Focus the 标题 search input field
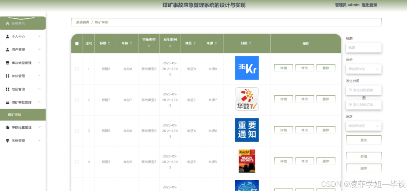 pyautogui.click(x=363, y=48)
